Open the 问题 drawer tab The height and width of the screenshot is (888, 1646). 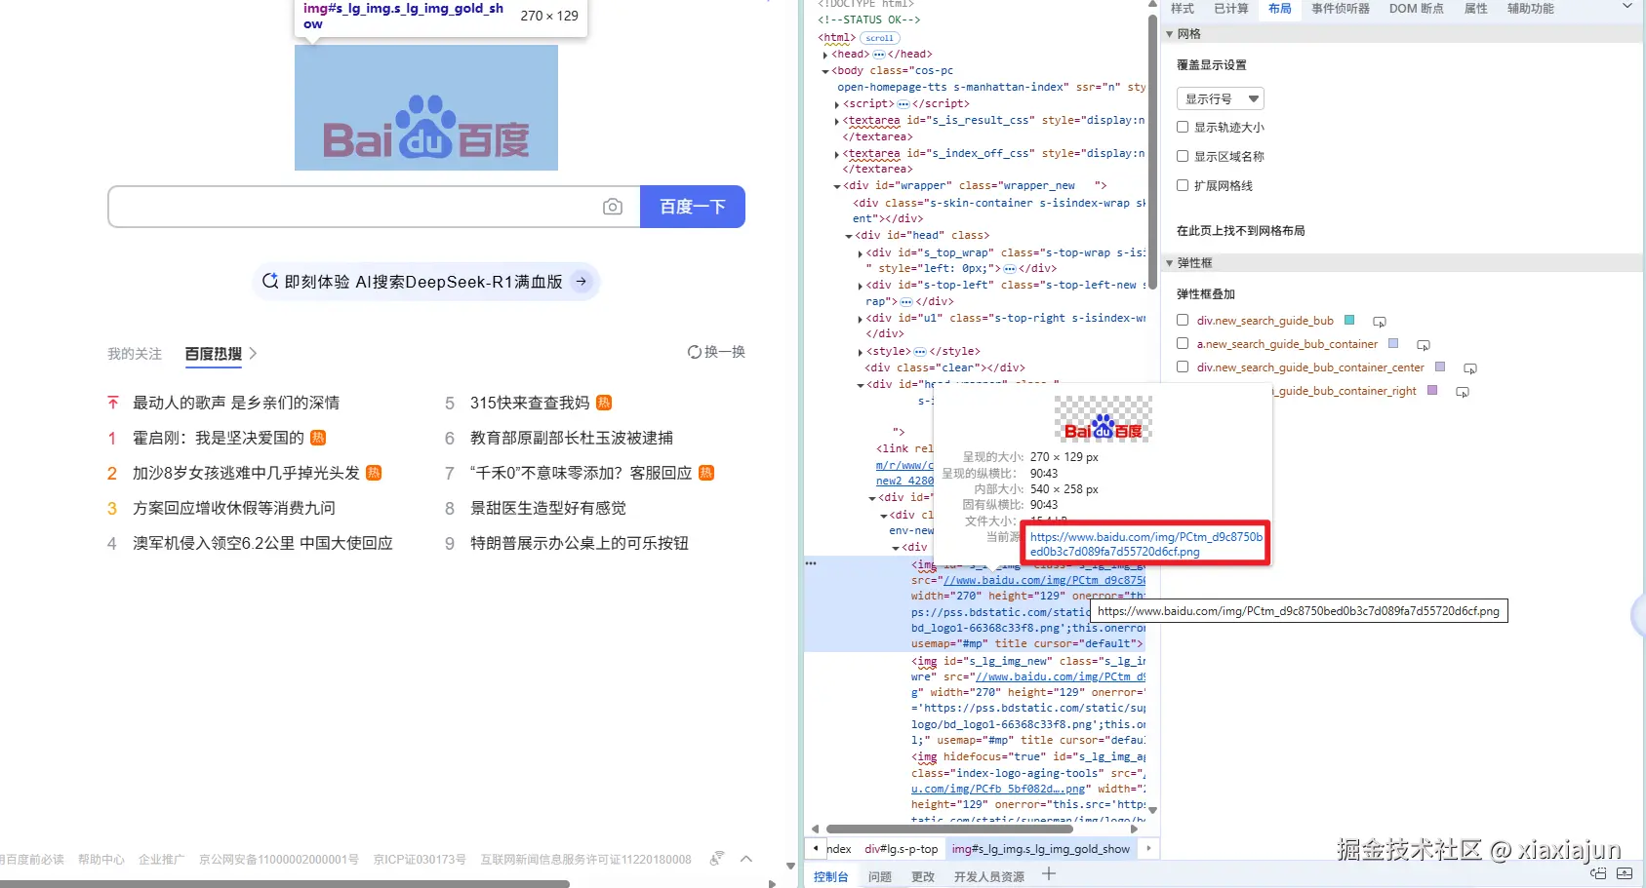[x=880, y=876]
